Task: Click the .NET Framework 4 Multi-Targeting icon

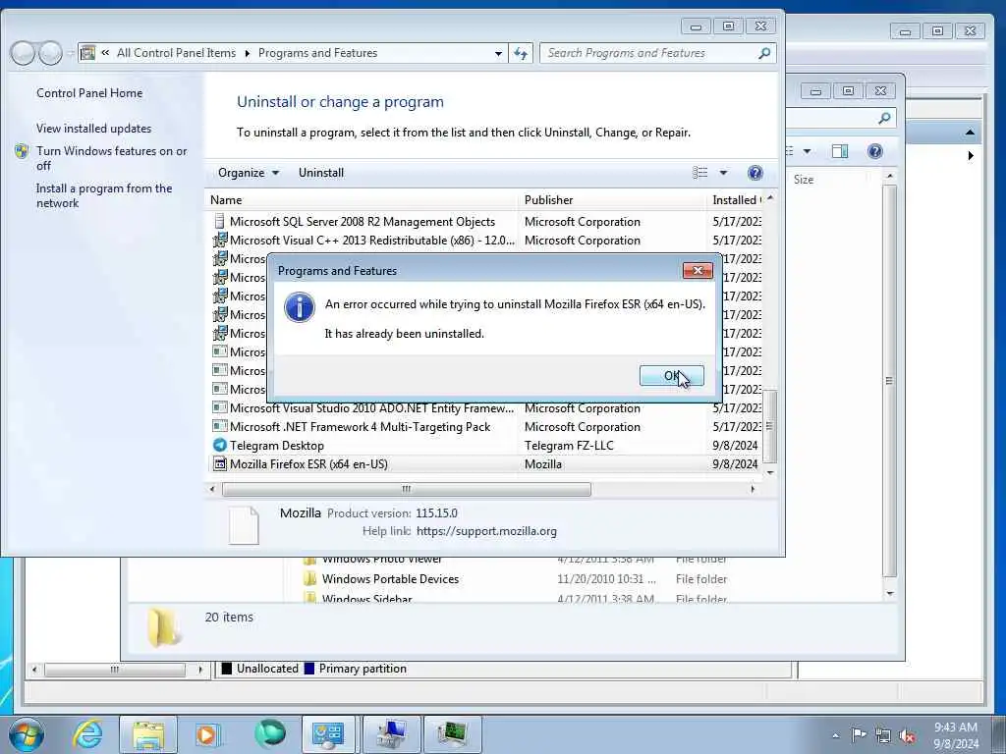Action: (x=219, y=426)
